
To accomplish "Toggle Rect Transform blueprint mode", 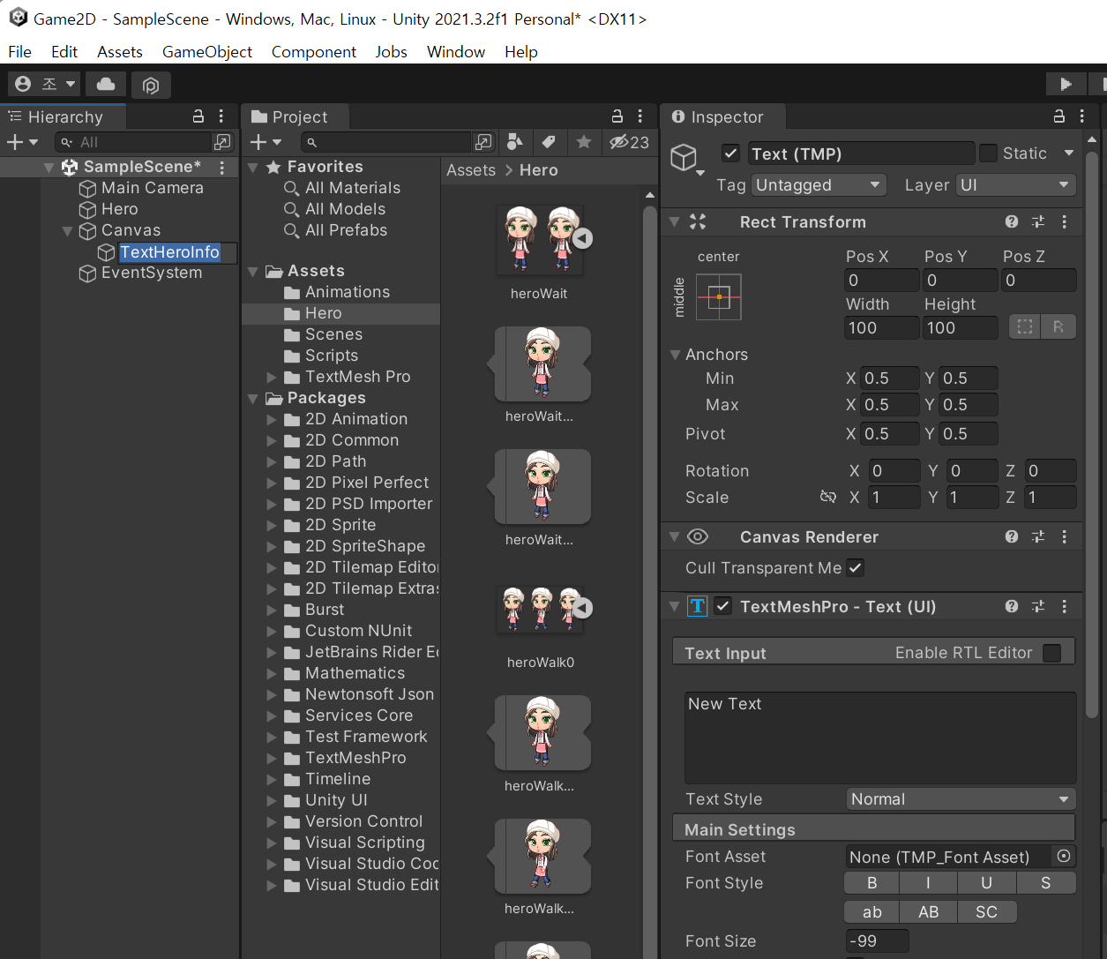I will [x=1025, y=327].
